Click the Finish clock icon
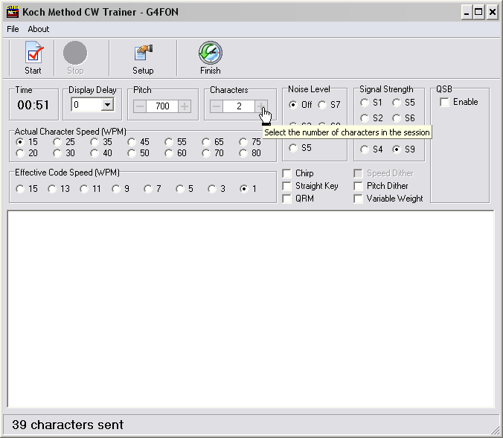The height and width of the screenshot is (438, 503). click(211, 53)
